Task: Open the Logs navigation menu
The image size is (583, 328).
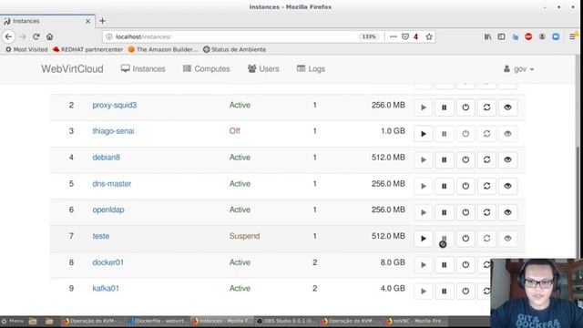Action: pyautogui.click(x=311, y=69)
